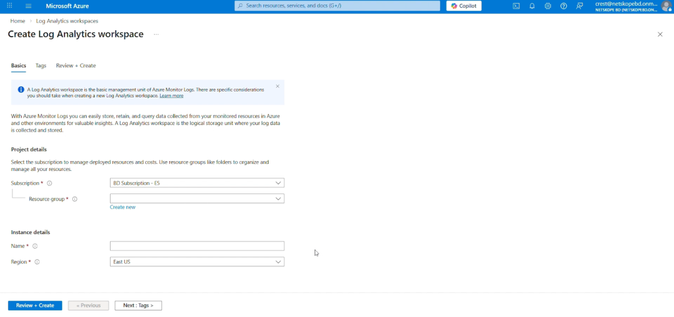This screenshot has width=674, height=317.
Task: Open the Azure apps grid icon
Action: [x=9, y=6]
